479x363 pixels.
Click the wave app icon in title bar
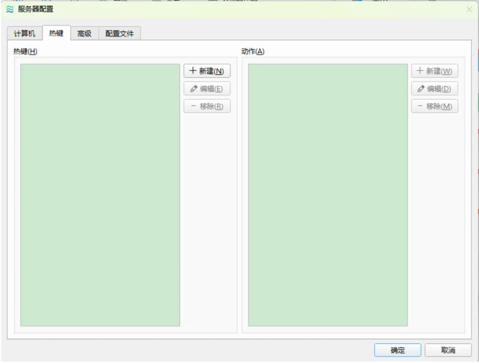tap(10, 10)
